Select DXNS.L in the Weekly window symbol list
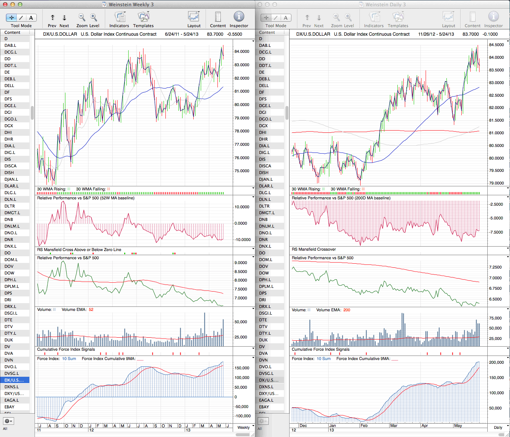Screen dimensions: 510x437 click(x=12, y=387)
